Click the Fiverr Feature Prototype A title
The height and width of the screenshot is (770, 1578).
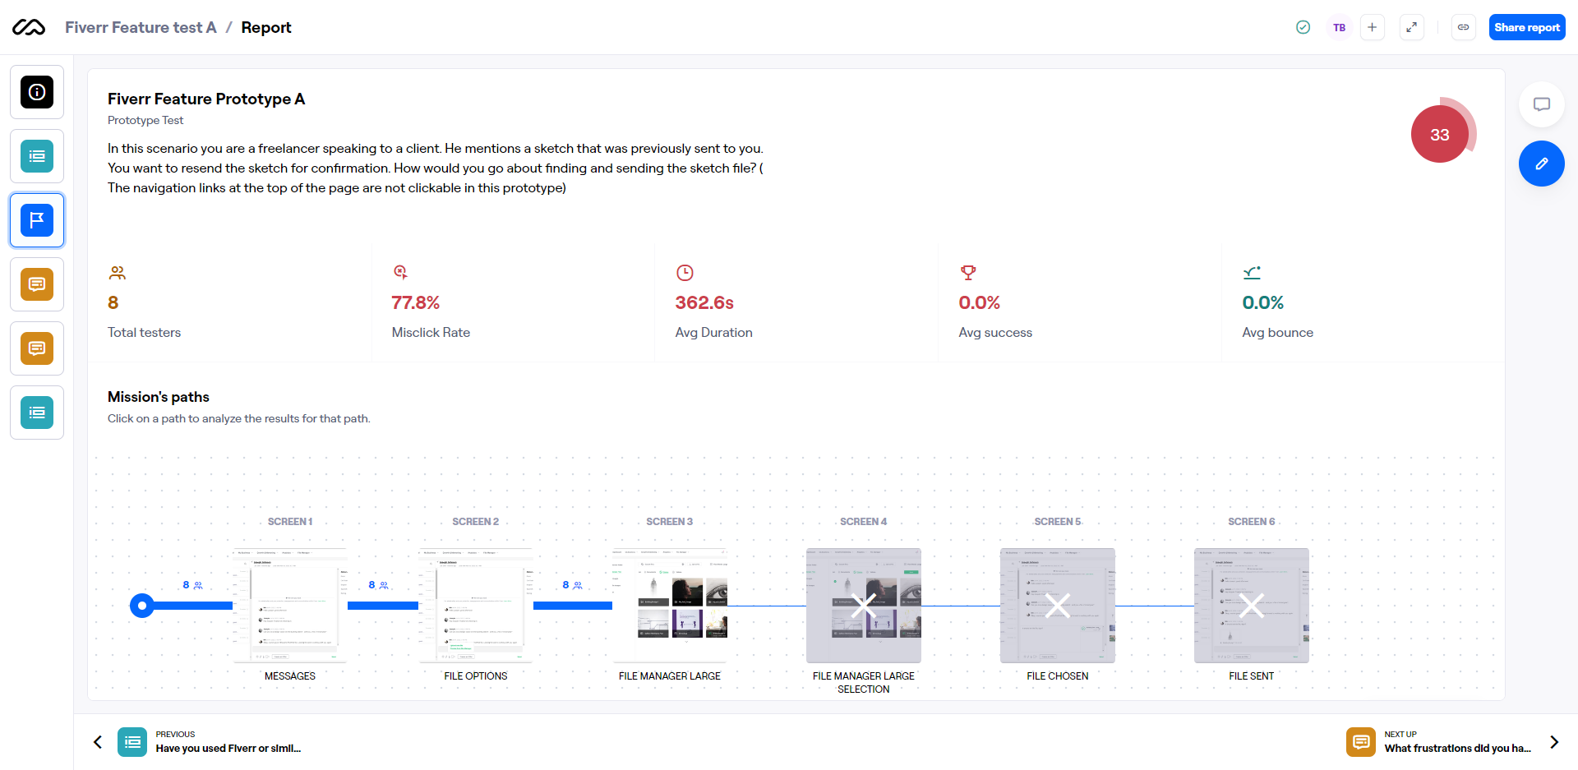206,99
